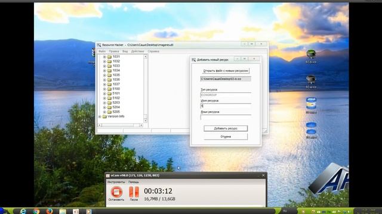The image size is (382, 214).
Task: Expand the 1037 tree node
Action: [104, 84]
